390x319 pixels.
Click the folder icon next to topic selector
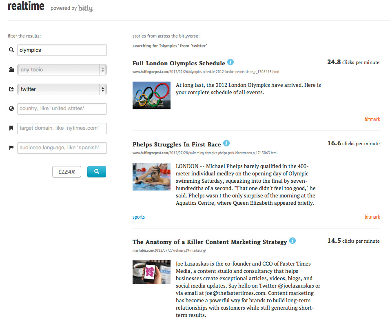coord(11,70)
